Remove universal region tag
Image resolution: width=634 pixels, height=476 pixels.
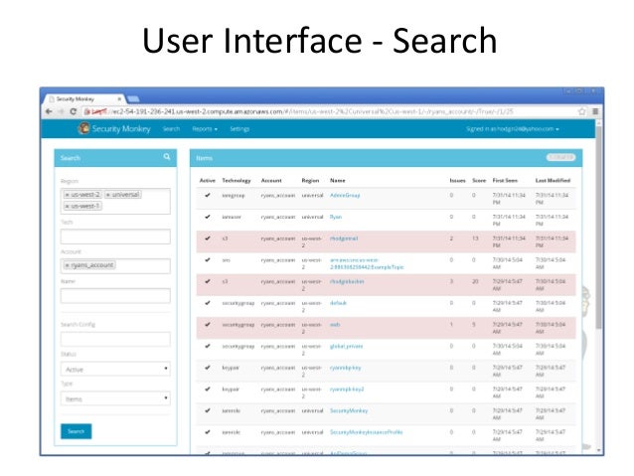click(108, 195)
